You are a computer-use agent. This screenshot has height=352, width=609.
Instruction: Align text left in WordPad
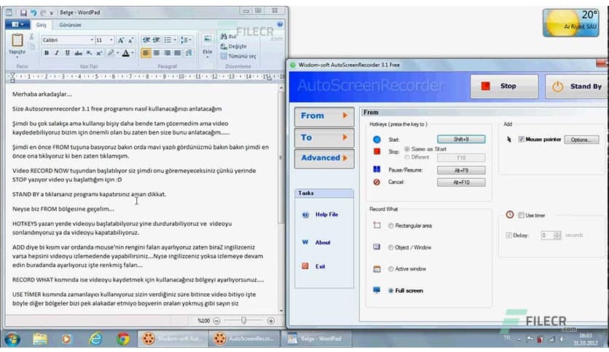(x=146, y=52)
